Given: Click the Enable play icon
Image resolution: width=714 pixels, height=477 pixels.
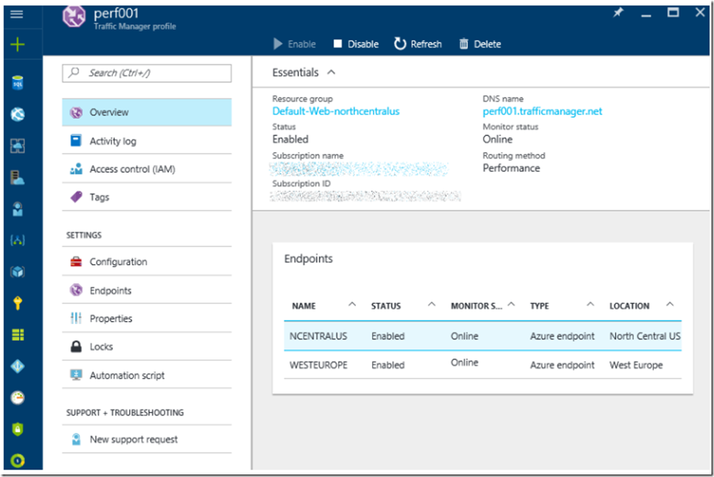Looking at the screenshot, I should (x=277, y=43).
